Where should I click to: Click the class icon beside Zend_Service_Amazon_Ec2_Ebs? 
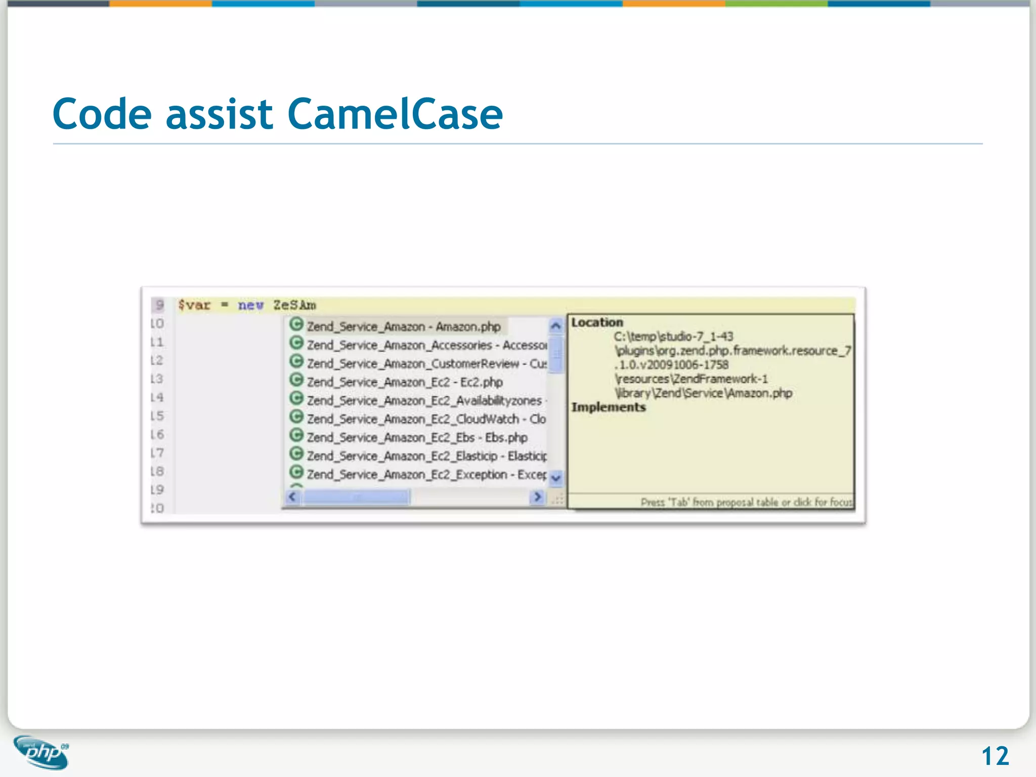tap(296, 435)
